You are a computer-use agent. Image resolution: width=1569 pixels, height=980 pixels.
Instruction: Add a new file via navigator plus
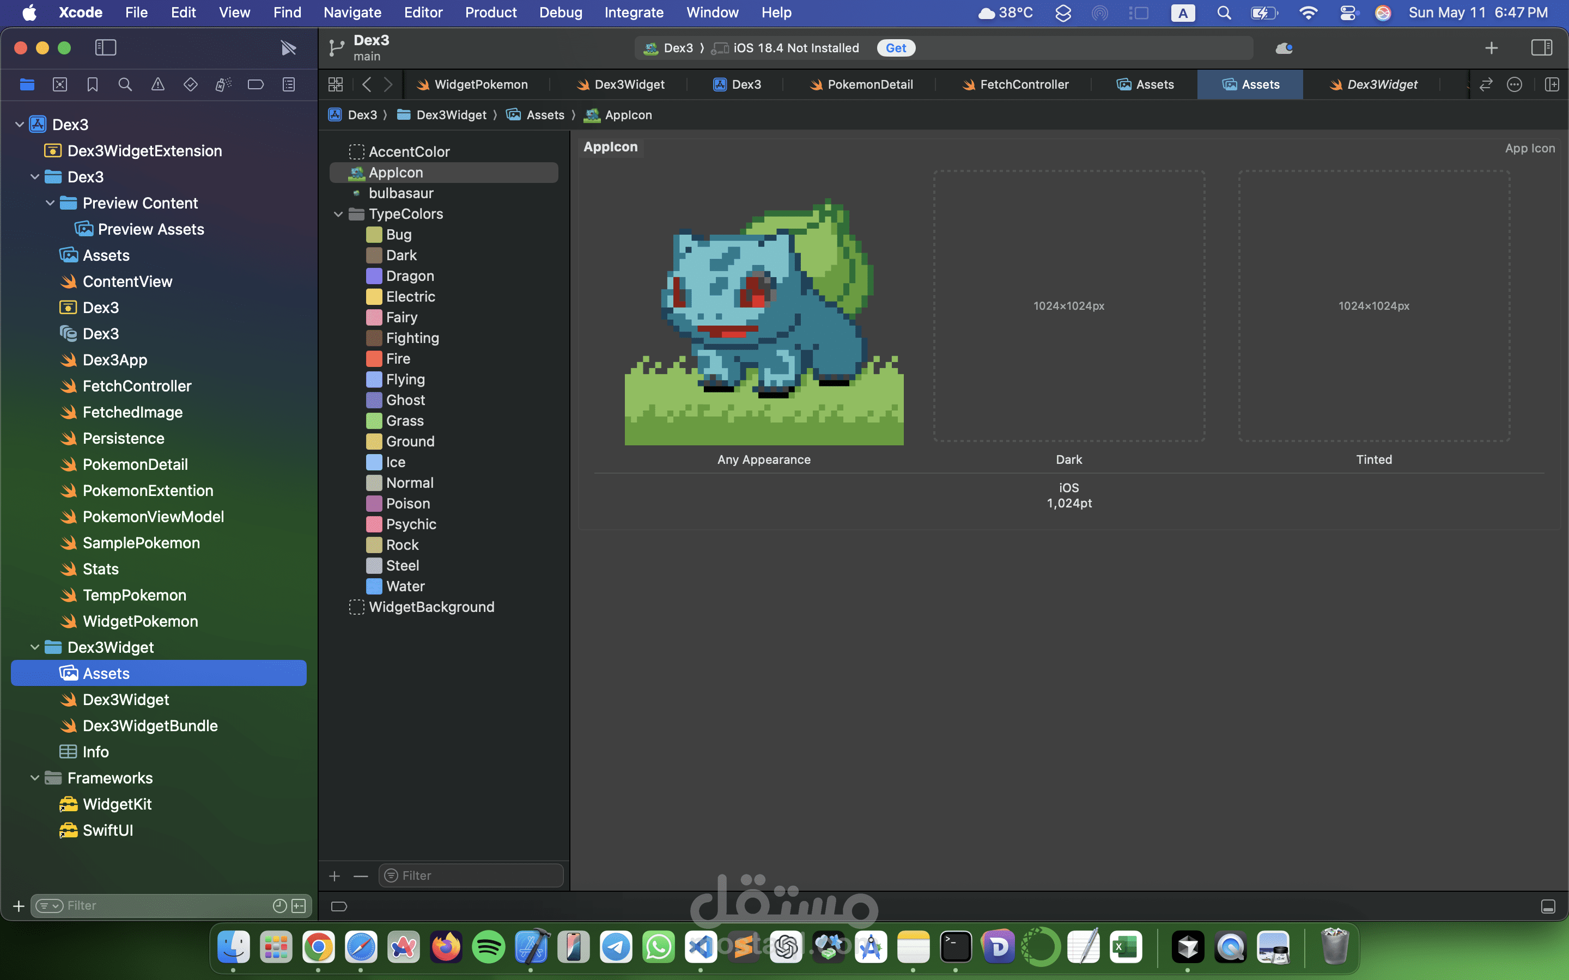[19, 905]
